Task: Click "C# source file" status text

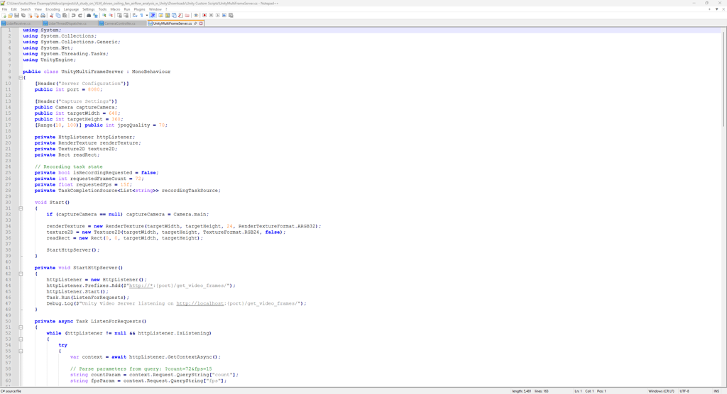Action: tap(11, 391)
